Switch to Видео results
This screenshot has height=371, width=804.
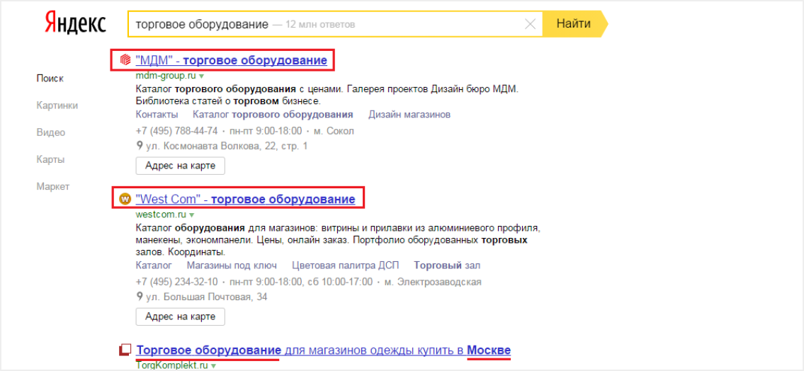coord(51,132)
